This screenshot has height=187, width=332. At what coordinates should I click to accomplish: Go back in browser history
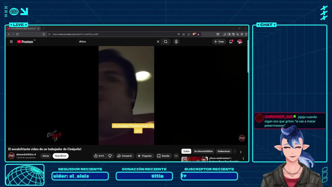tap(9, 34)
